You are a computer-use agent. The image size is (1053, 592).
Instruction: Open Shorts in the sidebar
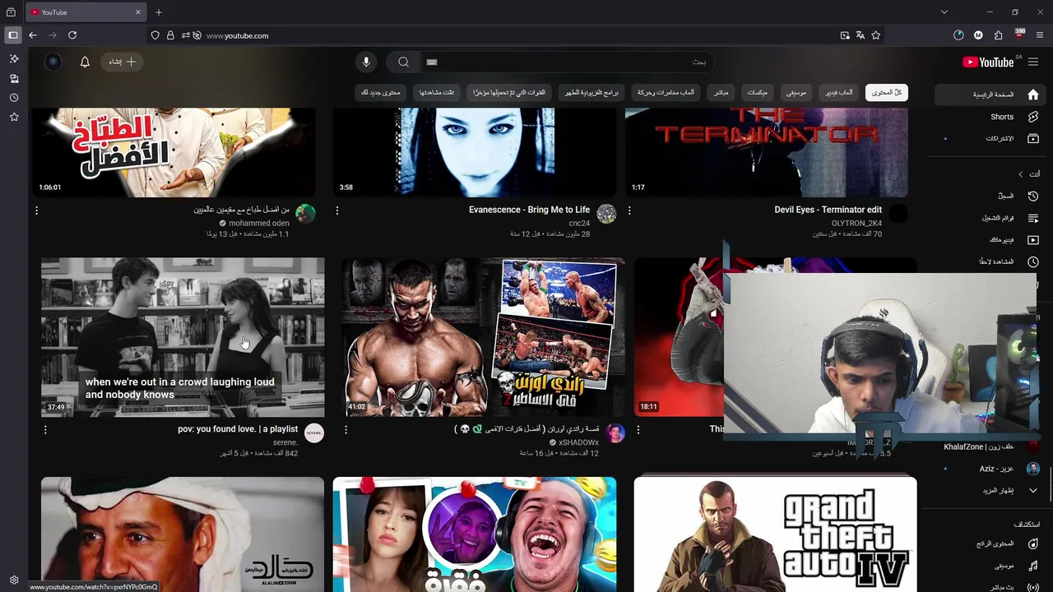tap(991, 117)
